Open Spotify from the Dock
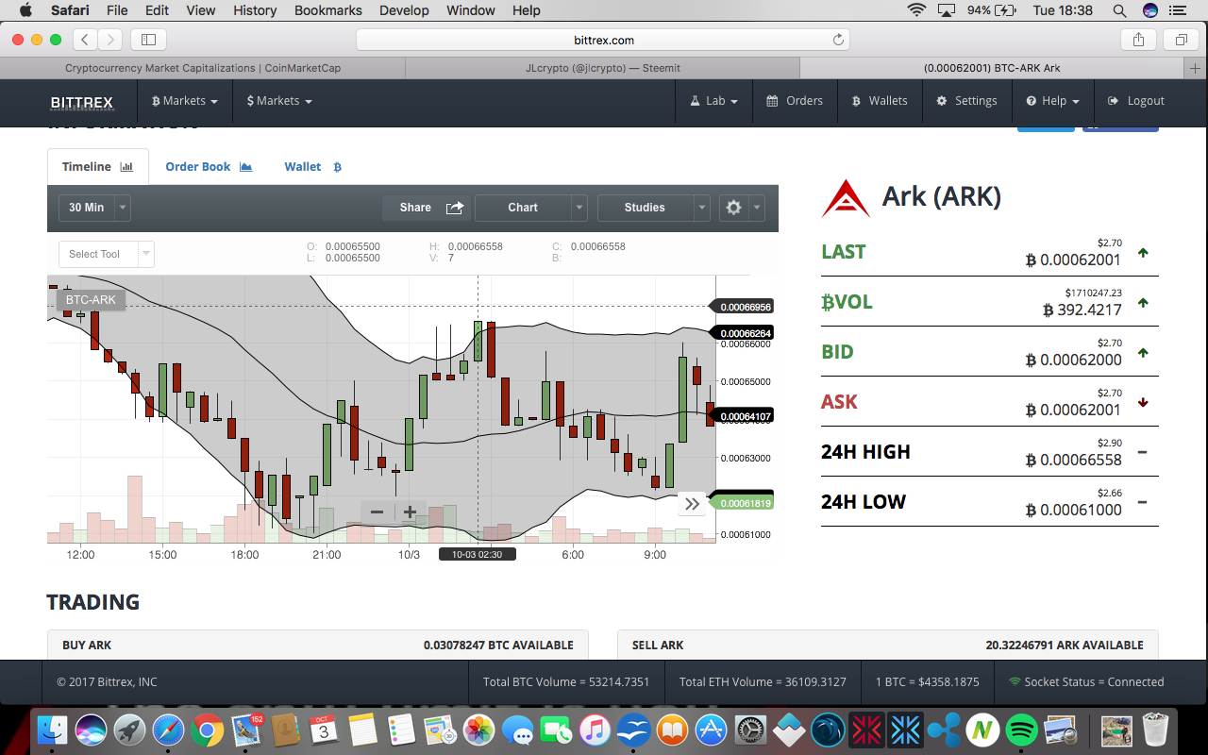The image size is (1208, 755). [1022, 730]
